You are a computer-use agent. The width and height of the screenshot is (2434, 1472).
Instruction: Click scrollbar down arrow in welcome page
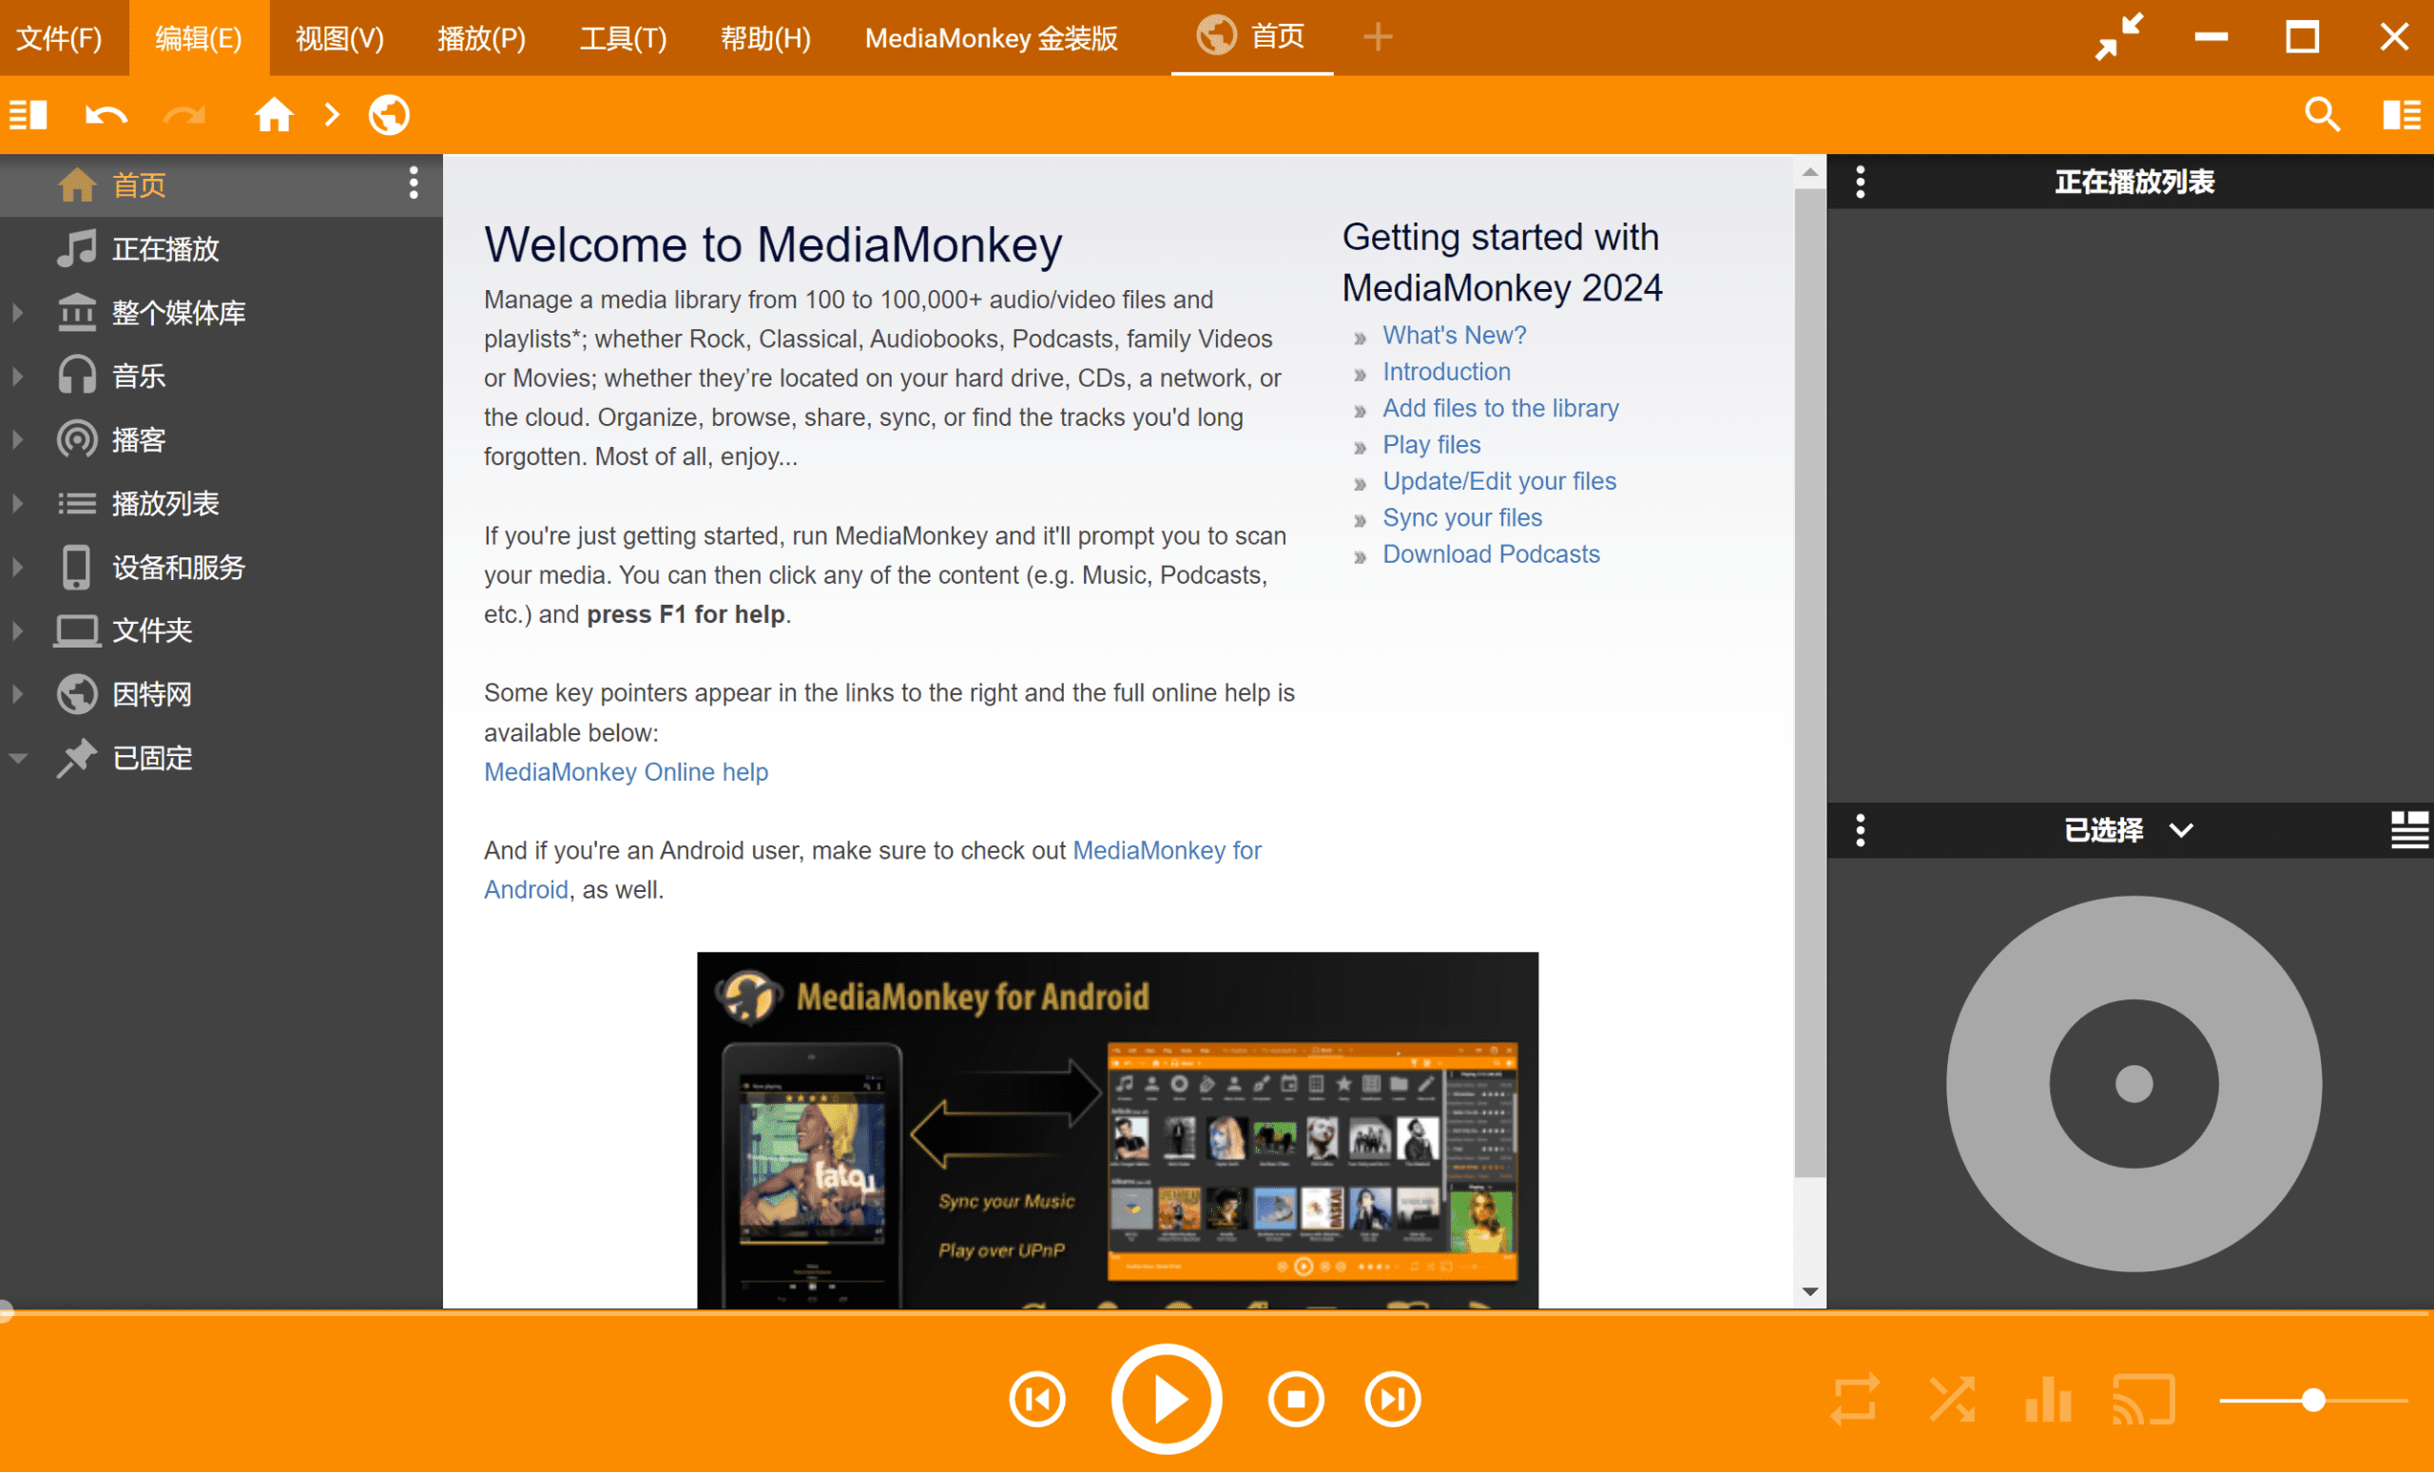(1809, 1291)
